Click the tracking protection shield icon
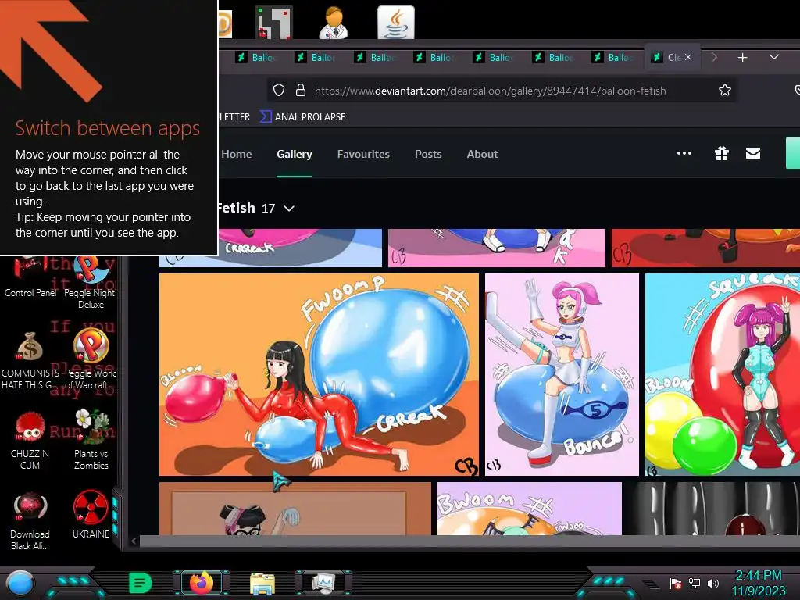Viewport: 800px width, 600px height. [x=279, y=91]
